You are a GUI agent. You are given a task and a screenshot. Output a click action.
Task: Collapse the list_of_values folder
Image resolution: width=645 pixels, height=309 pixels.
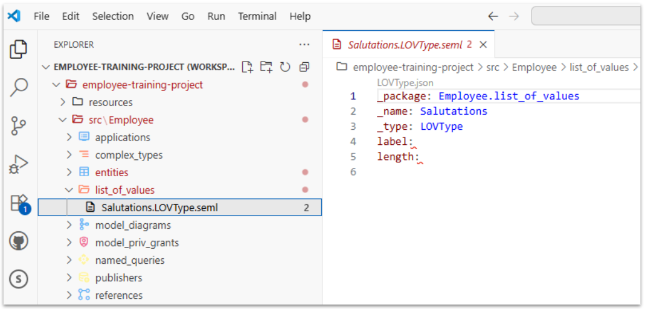pos(69,190)
